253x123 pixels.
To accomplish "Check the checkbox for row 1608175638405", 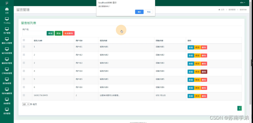I will [24, 95].
